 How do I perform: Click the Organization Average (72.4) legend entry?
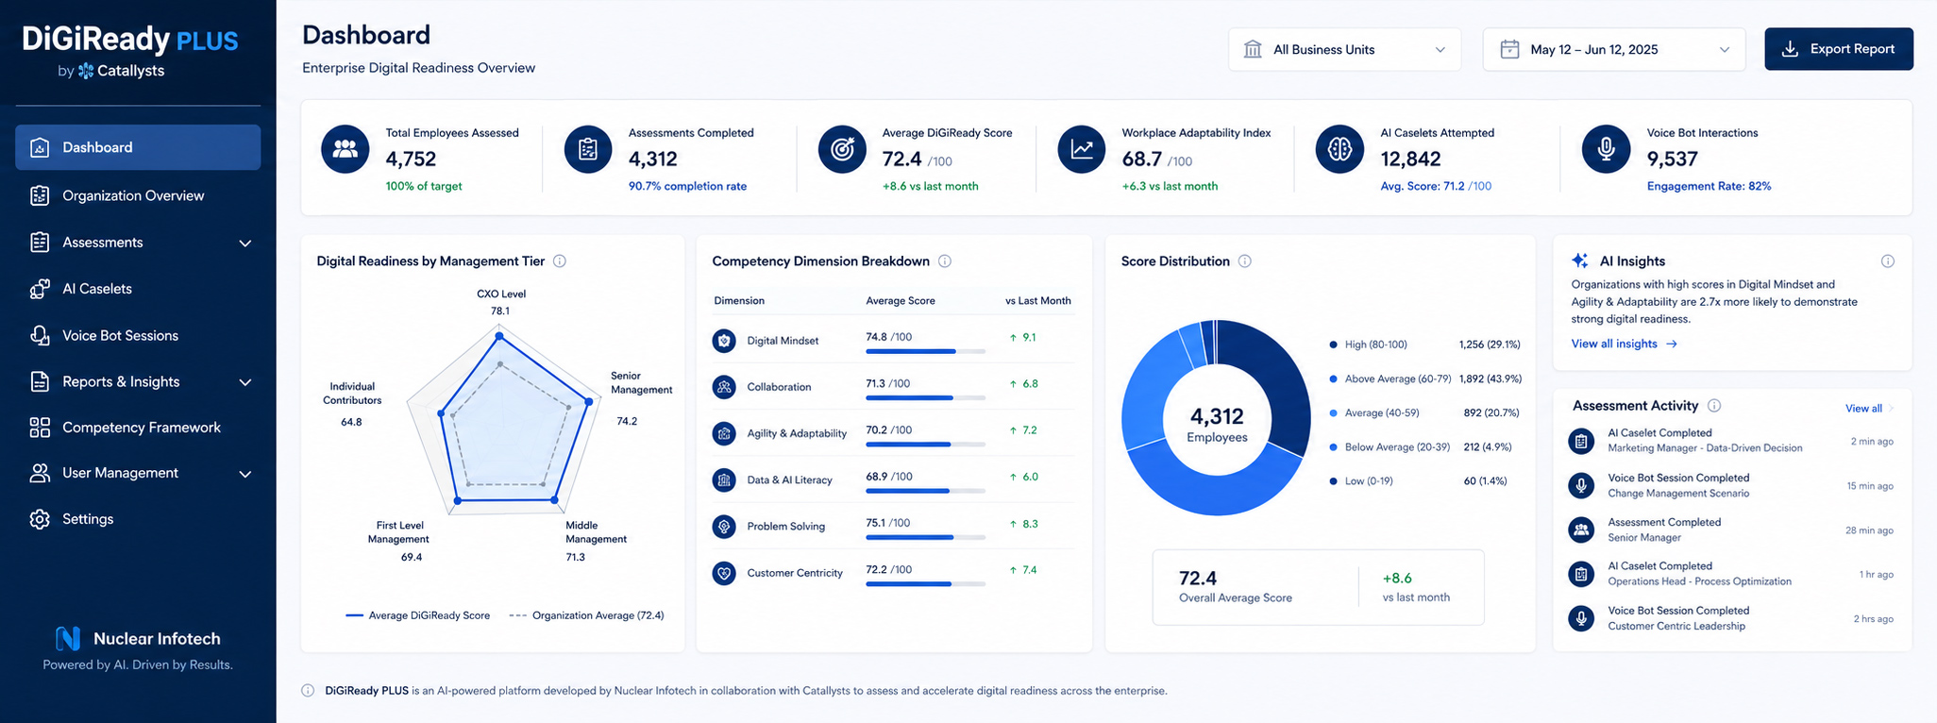click(x=586, y=615)
